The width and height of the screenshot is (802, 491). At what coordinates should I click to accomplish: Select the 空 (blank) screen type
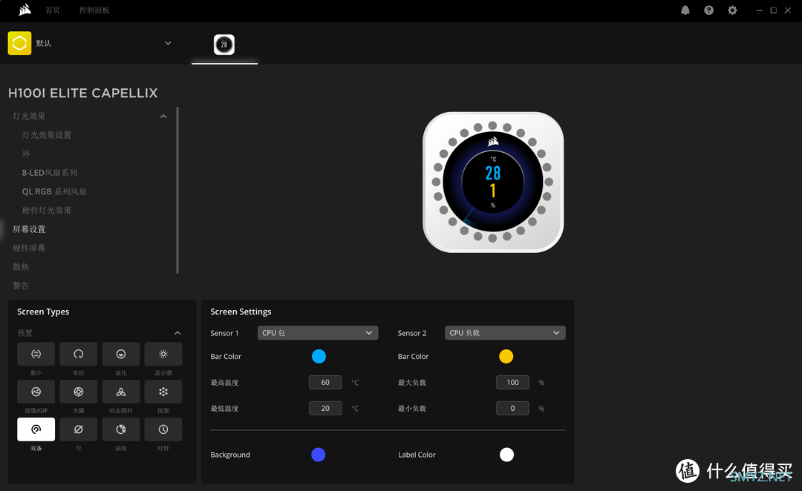[78, 429]
